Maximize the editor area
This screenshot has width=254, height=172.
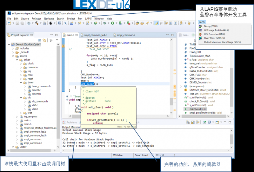pos(172,35)
